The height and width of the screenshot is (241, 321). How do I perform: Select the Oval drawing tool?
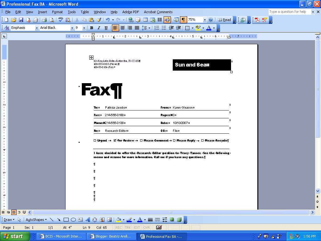click(73, 220)
